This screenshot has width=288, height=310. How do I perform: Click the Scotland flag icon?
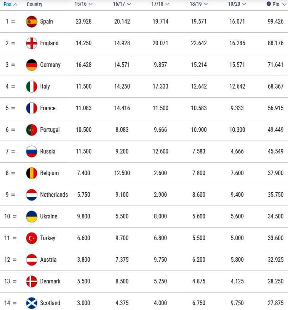click(x=32, y=303)
